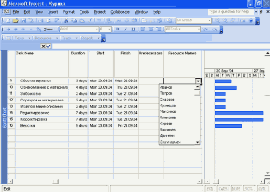Open the Project menu
This screenshot has width=270, height=192.
100,12
